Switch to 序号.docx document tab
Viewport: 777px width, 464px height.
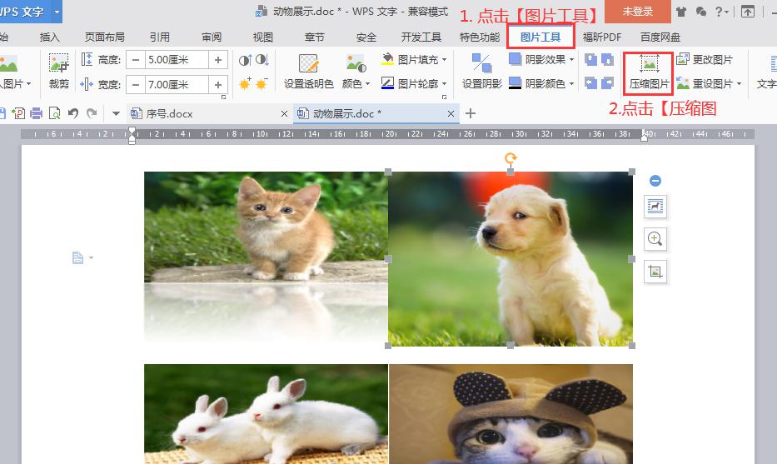169,113
